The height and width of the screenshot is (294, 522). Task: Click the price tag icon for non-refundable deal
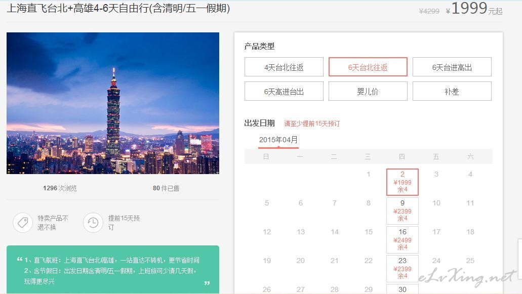(x=23, y=223)
